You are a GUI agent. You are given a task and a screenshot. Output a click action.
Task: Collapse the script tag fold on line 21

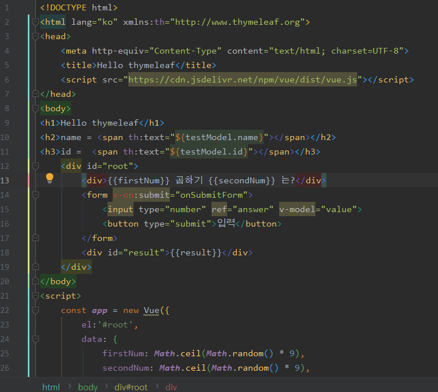coord(35,296)
